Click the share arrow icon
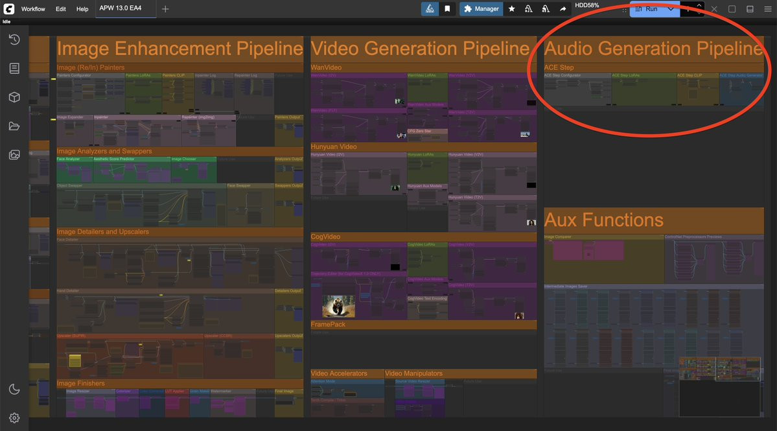This screenshot has height=431, width=777. click(x=563, y=9)
